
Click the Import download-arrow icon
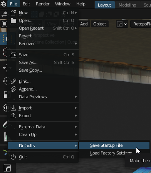point(13,108)
